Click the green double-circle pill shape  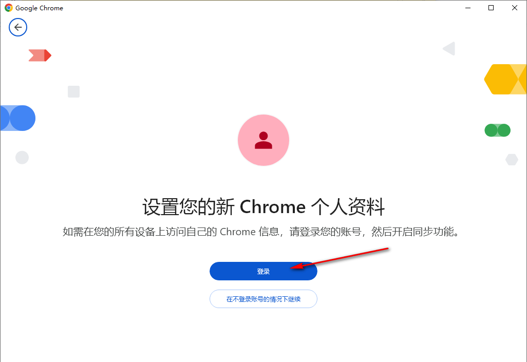(497, 130)
